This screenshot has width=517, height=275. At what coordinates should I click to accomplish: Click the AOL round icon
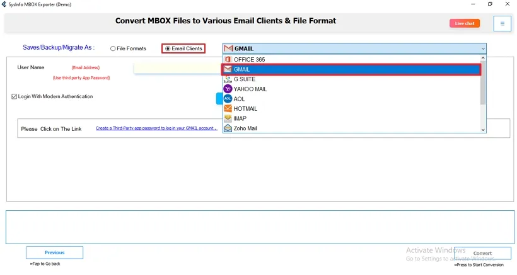point(228,99)
